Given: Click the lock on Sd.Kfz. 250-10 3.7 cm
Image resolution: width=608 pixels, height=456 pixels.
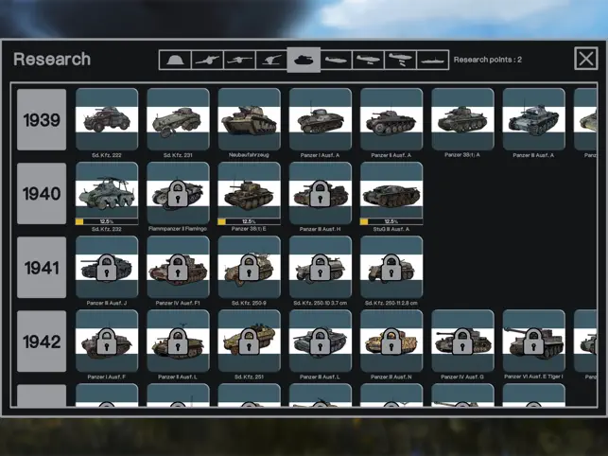Looking at the screenshot, I should [x=321, y=268].
